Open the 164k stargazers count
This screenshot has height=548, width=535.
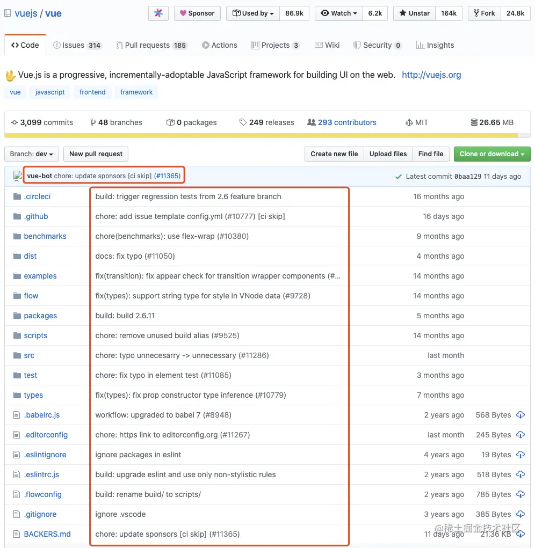pos(449,13)
